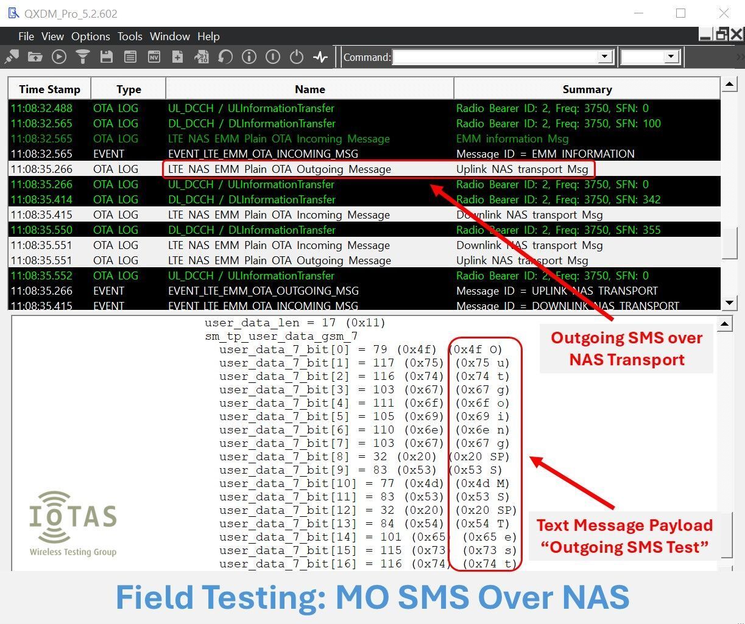This screenshot has height=624, width=745.
Task: Select the 11:08:35.551 Incoming Message row
Action: (364, 245)
